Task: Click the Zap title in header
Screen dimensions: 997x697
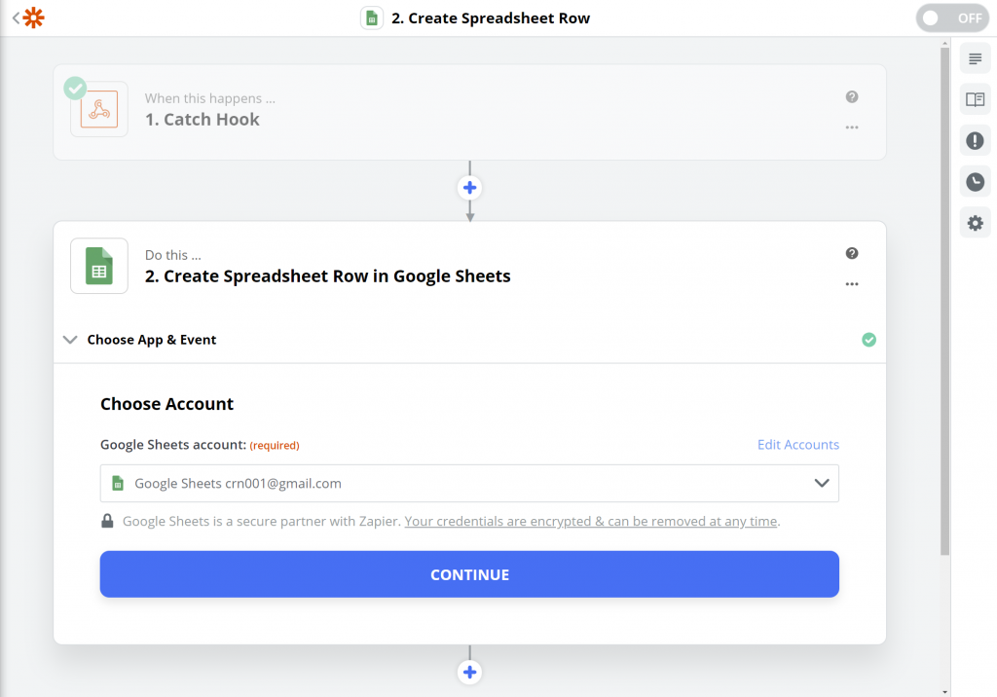Action: [490, 18]
